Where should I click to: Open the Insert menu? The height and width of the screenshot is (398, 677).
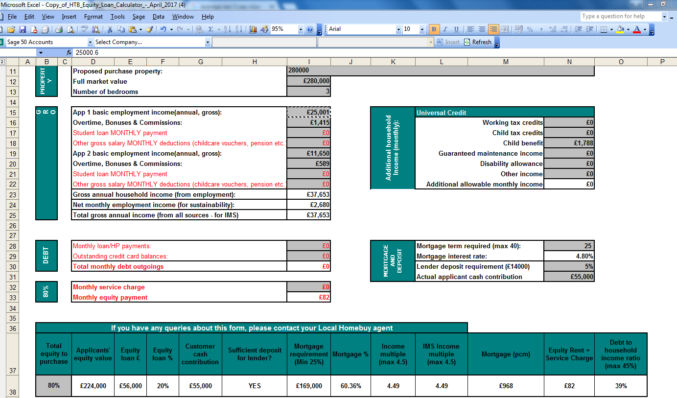pyautogui.click(x=69, y=17)
